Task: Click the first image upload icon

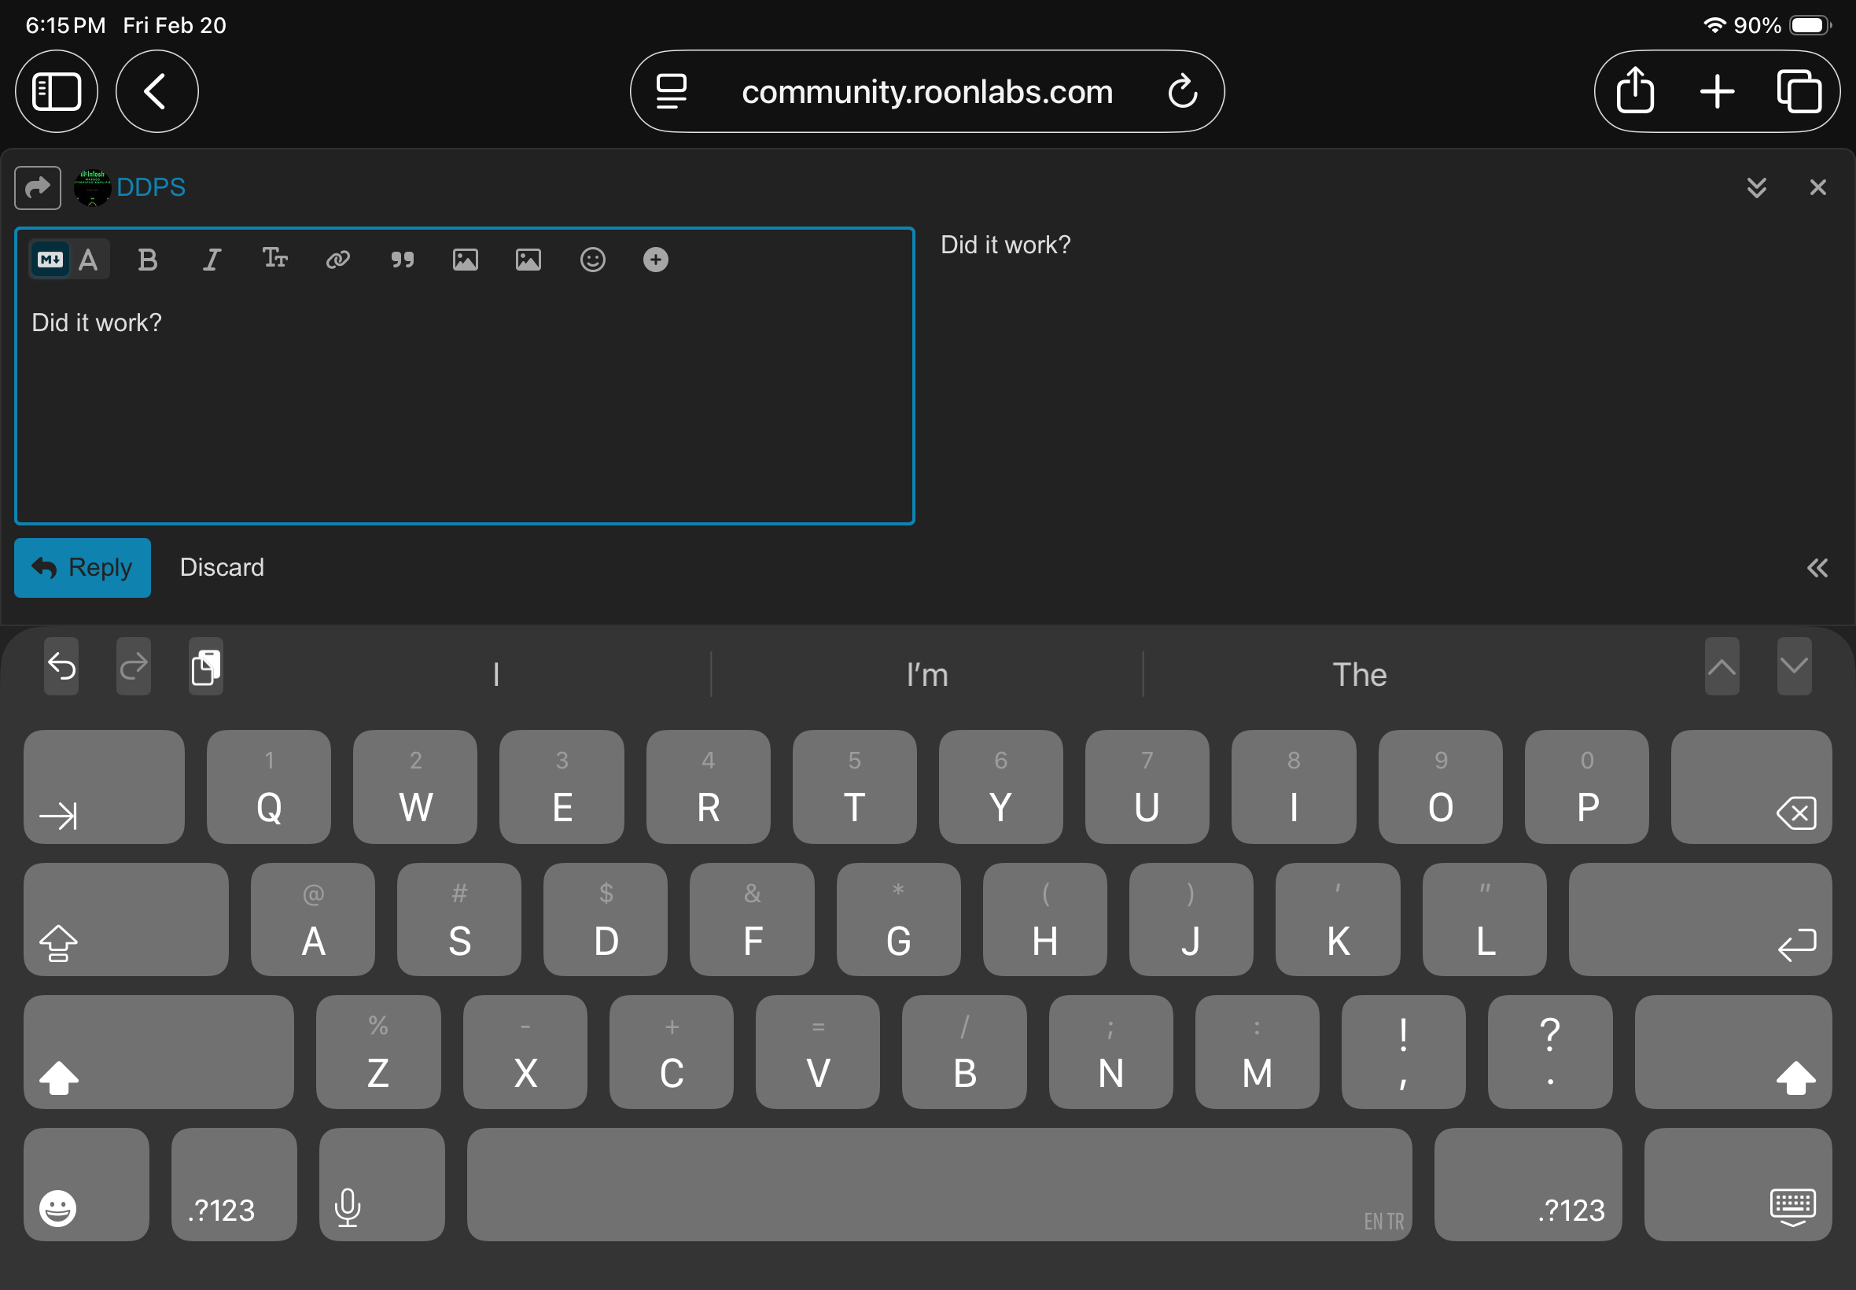Action: tap(465, 260)
